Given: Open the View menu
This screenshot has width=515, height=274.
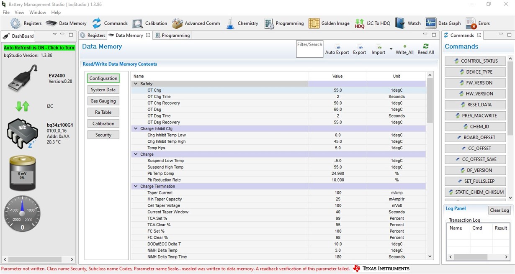Looking at the screenshot, I should tap(19, 13).
